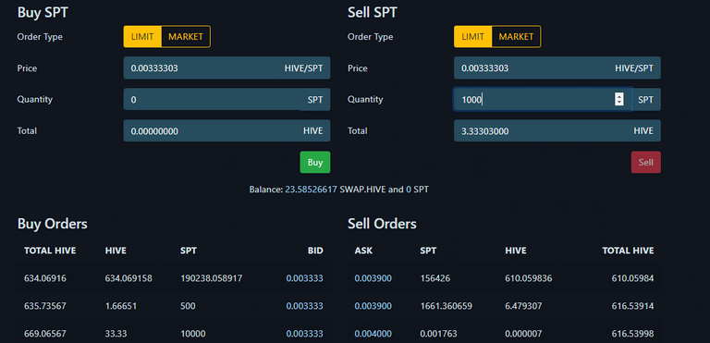710x343 pixels.
Task: Click the 23.58526617 SWAP.HIVE balance link
Action: [x=311, y=190]
